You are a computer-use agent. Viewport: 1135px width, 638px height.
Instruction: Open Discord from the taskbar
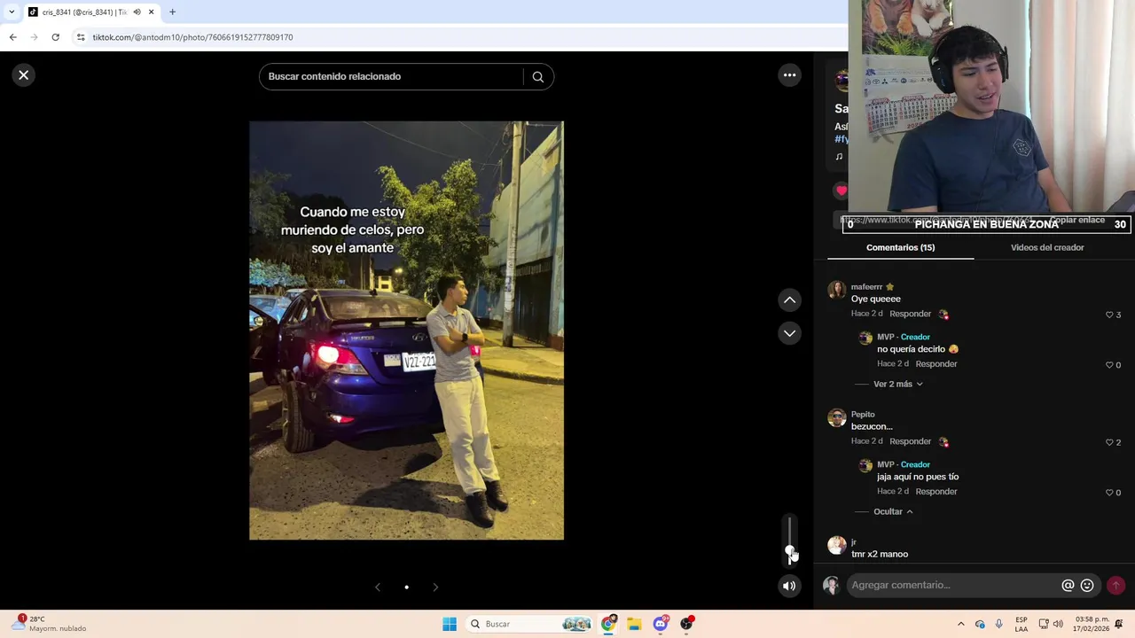(661, 624)
